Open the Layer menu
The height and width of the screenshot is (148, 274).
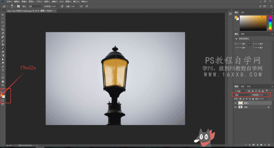(31, 2)
